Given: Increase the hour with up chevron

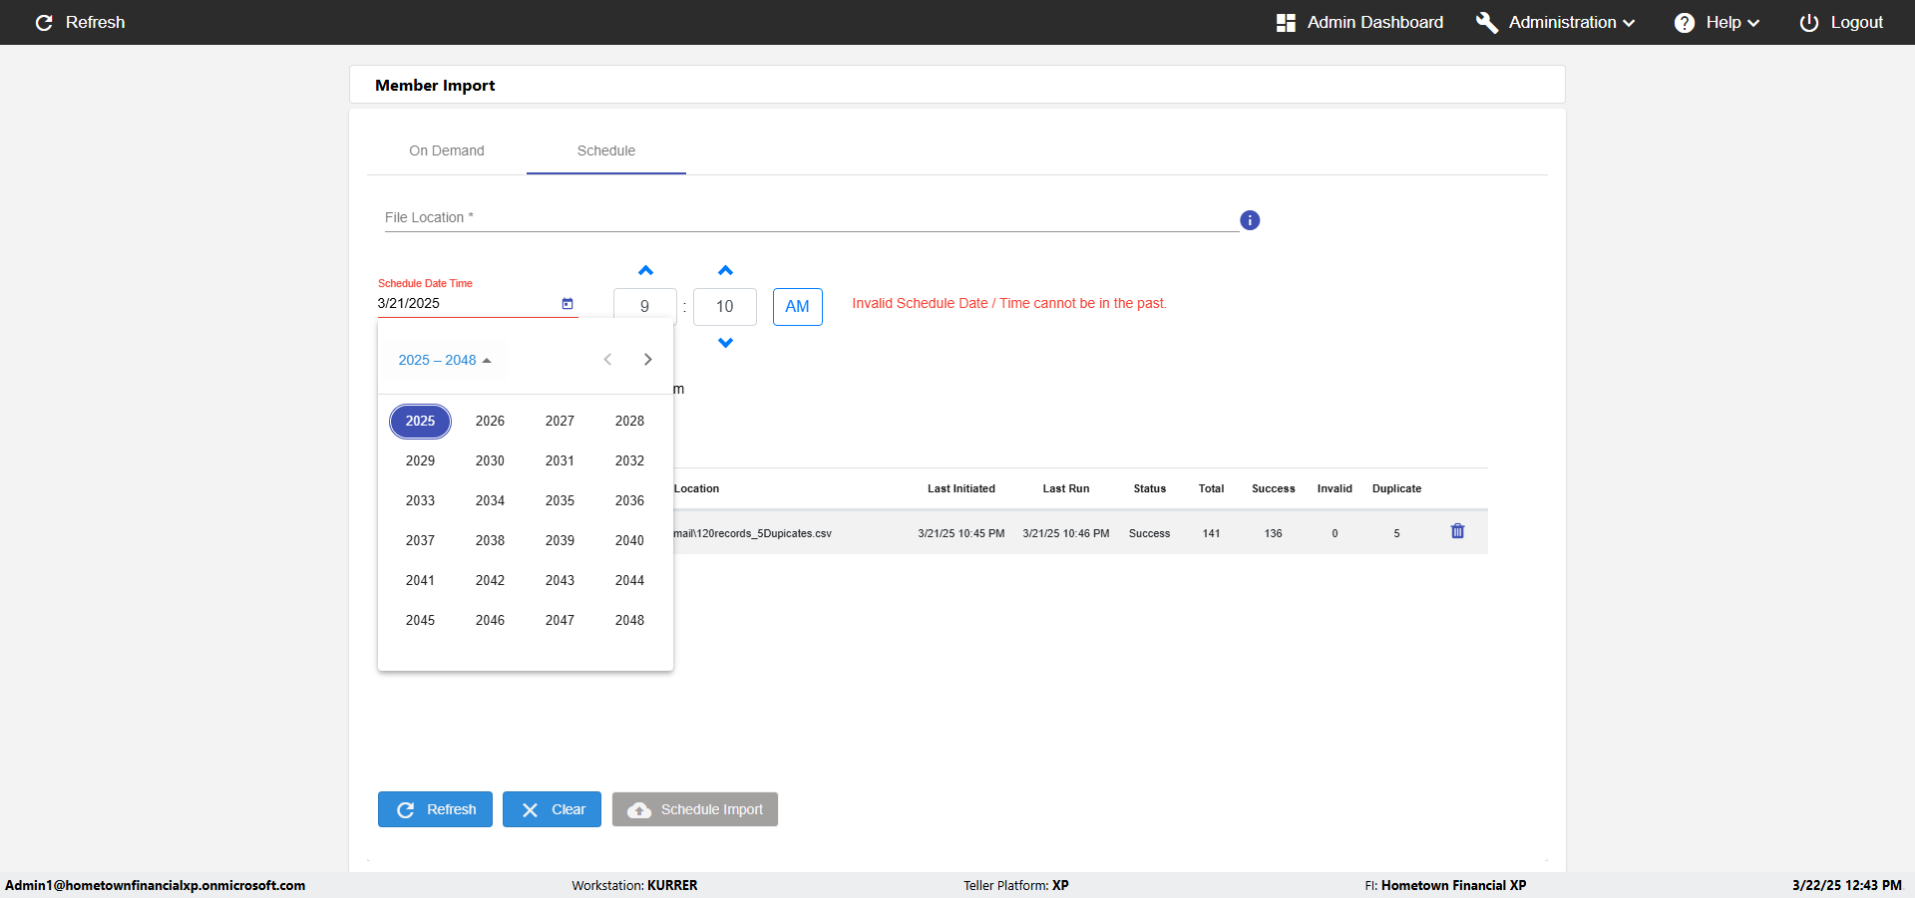Looking at the screenshot, I should [645, 270].
